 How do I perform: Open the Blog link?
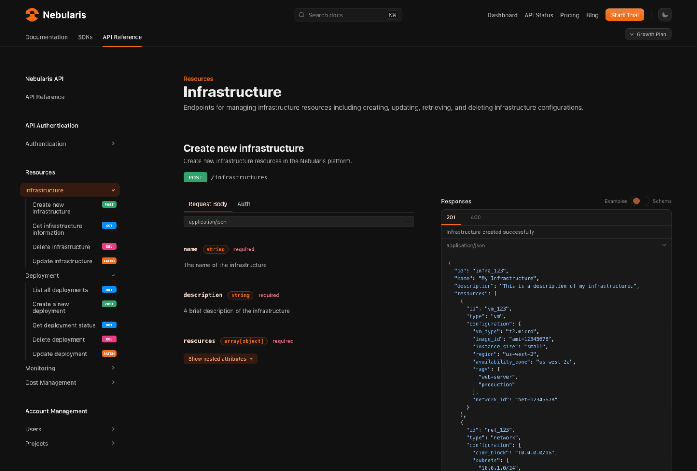tap(592, 15)
